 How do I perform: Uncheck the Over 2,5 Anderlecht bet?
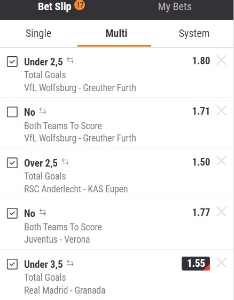[12, 163]
